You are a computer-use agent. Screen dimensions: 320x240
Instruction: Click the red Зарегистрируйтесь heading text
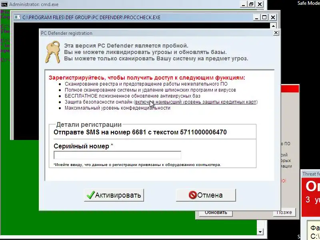[x=147, y=78]
